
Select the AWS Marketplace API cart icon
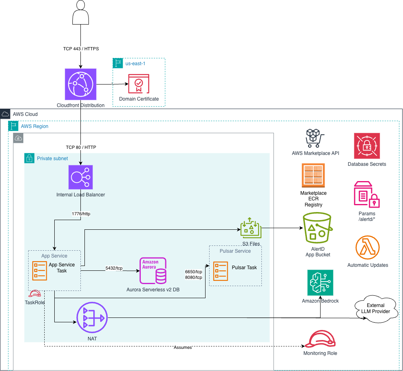pos(315,138)
